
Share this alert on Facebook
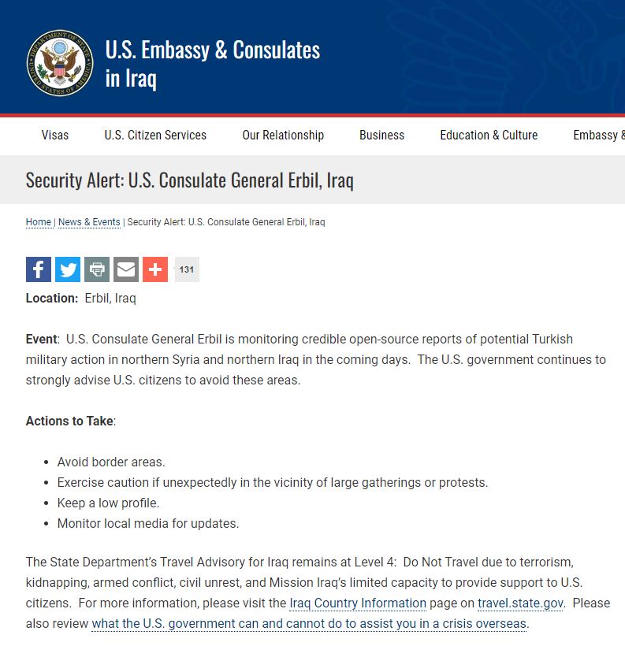tap(39, 269)
